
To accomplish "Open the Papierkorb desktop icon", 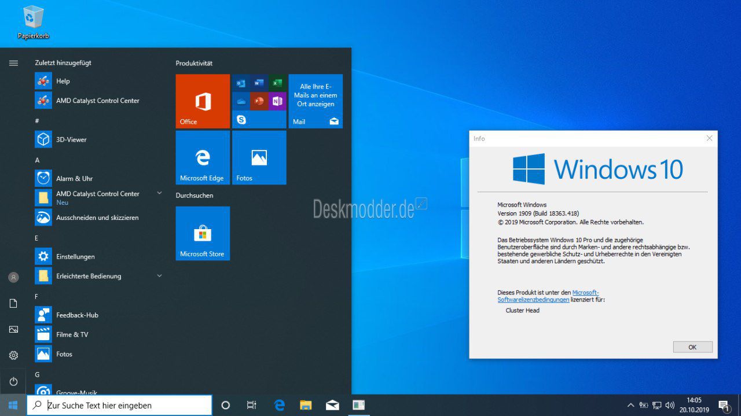I will 33,23.
